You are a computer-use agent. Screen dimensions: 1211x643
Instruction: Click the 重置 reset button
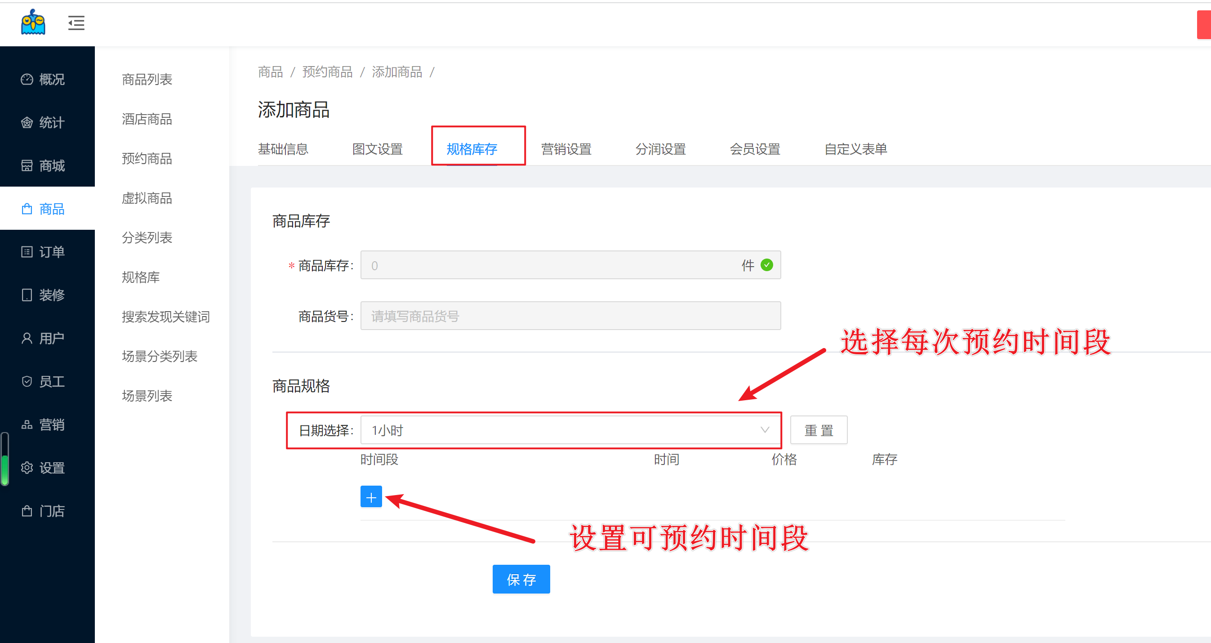click(x=819, y=430)
